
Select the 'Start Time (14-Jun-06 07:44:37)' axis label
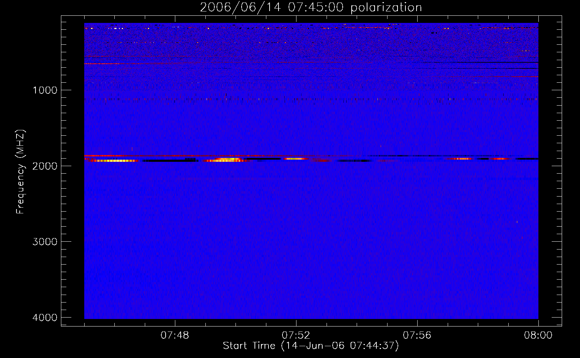[x=311, y=346]
